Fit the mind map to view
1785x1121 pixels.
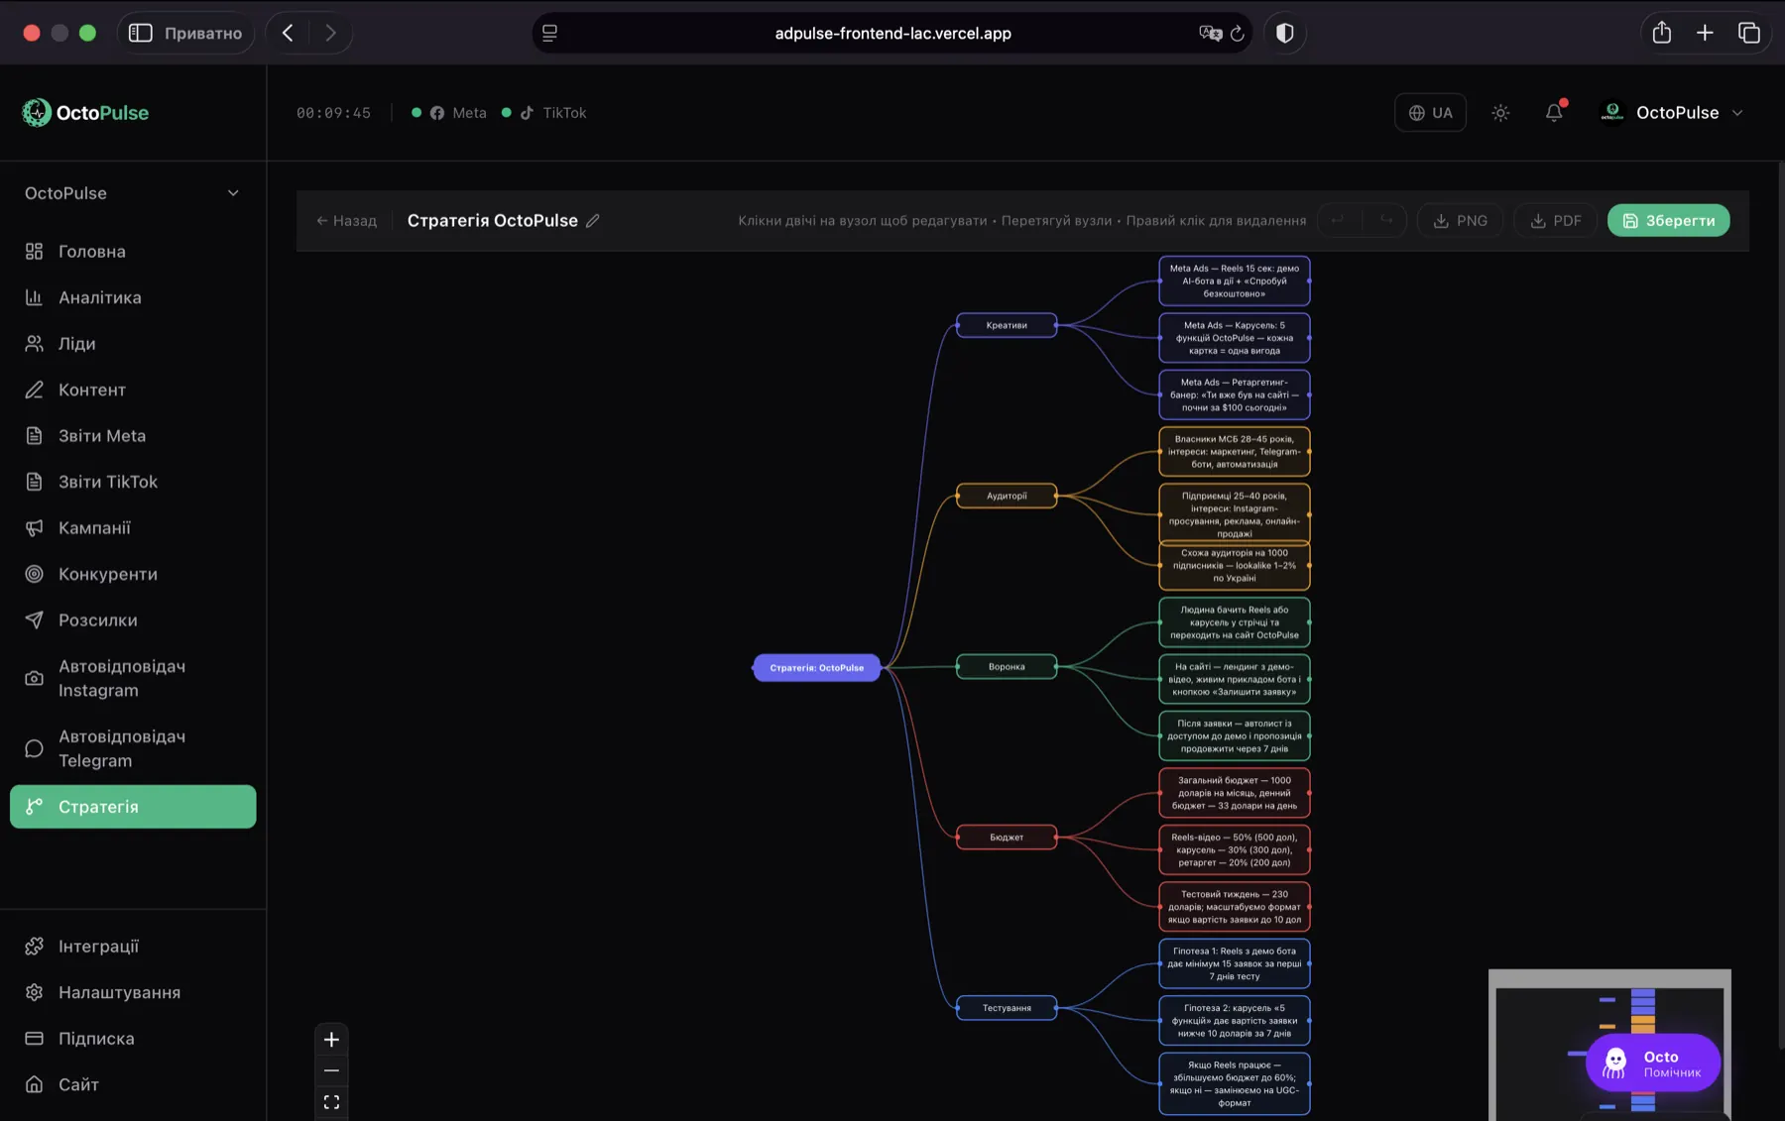[x=331, y=1102]
